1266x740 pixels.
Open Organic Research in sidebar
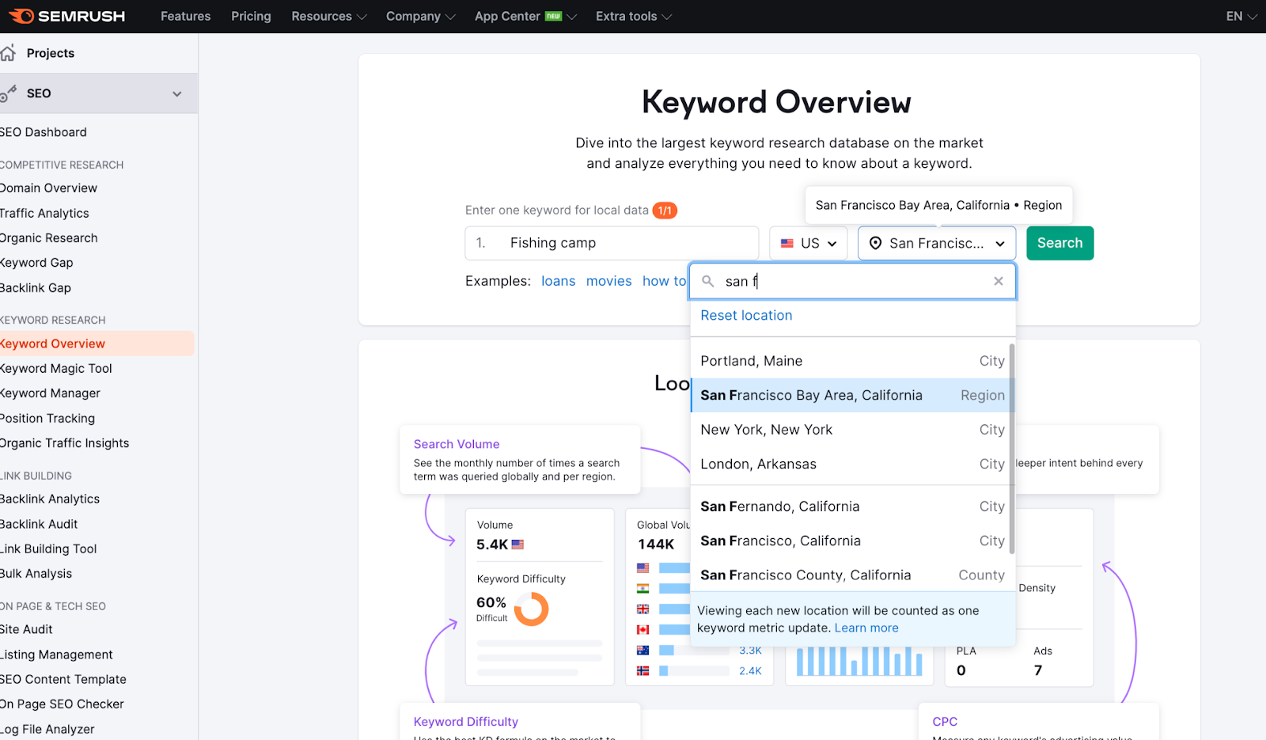[49, 237]
